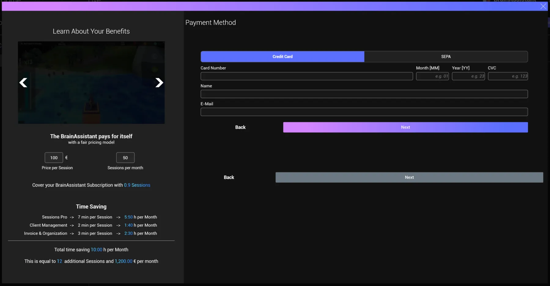Select the Credit Card tab
The height and width of the screenshot is (286, 550).
(x=282, y=57)
